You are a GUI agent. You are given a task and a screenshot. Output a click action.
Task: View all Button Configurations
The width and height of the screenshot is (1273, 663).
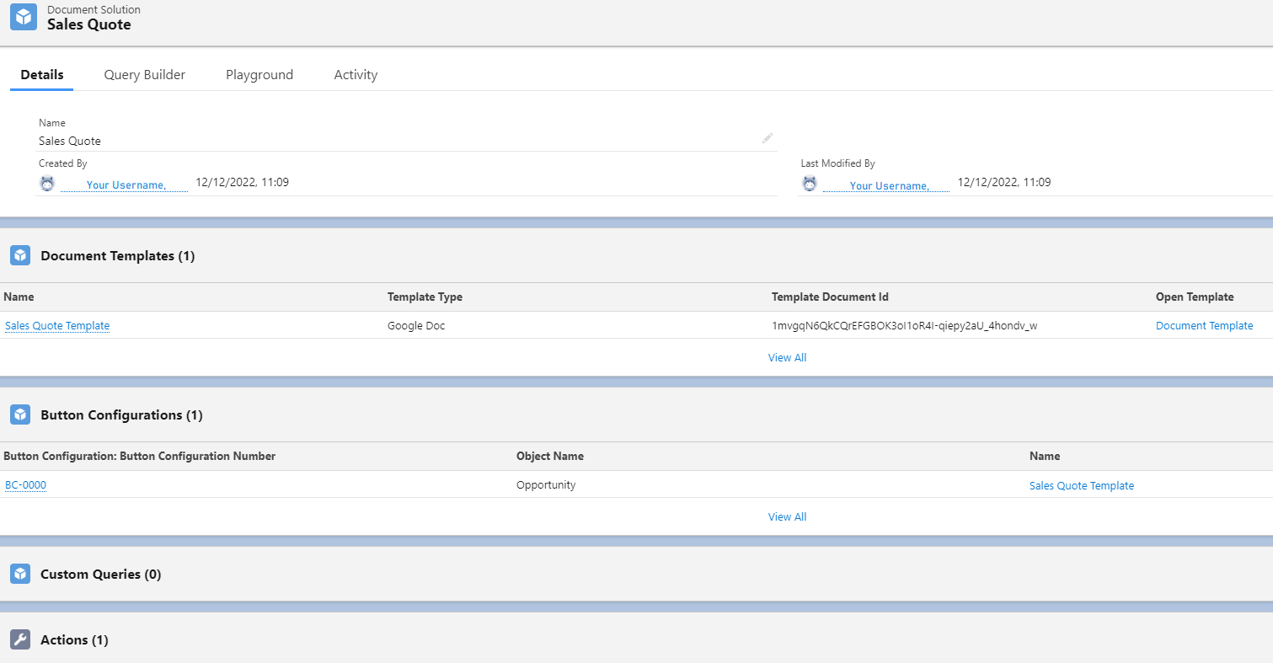[787, 517]
